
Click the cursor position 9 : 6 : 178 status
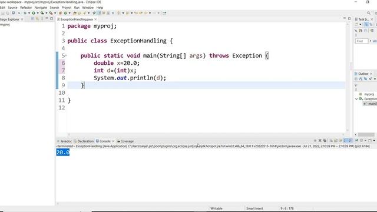[287, 208]
